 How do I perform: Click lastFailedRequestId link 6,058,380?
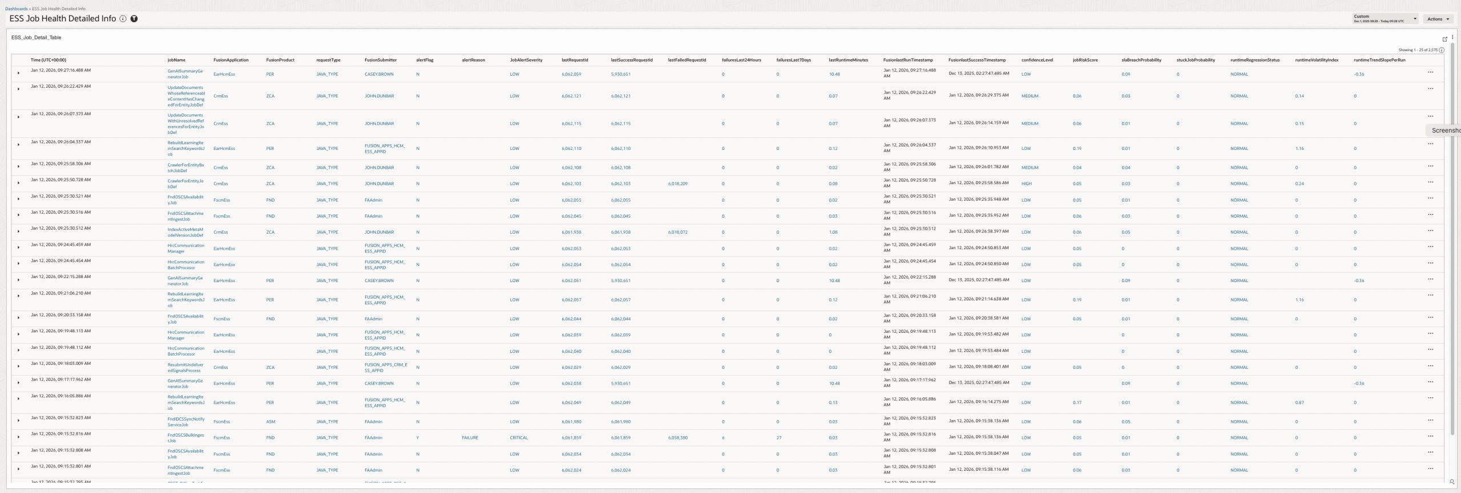coord(677,438)
